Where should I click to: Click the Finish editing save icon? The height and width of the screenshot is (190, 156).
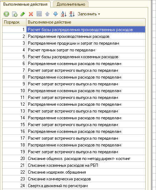tap(39, 14)
